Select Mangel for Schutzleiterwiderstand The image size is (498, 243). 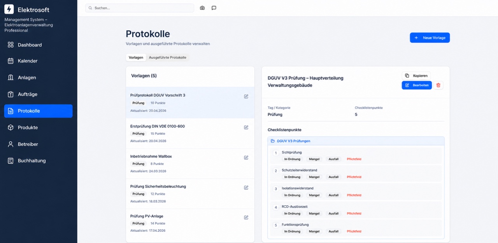(x=314, y=177)
